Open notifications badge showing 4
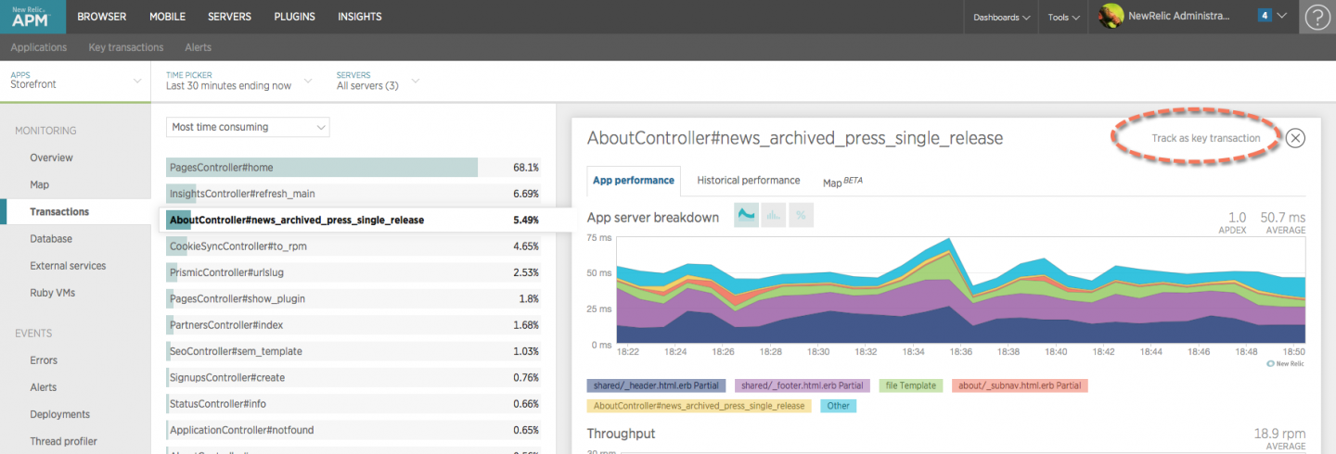 (1265, 16)
